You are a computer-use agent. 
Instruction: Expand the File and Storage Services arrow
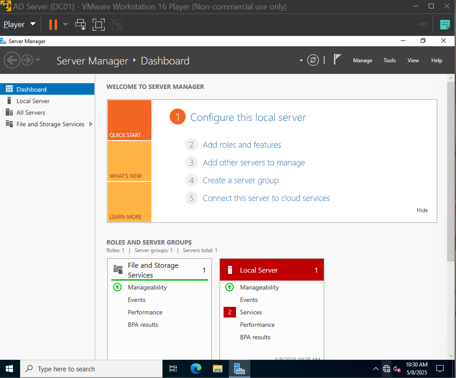[91, 124]
